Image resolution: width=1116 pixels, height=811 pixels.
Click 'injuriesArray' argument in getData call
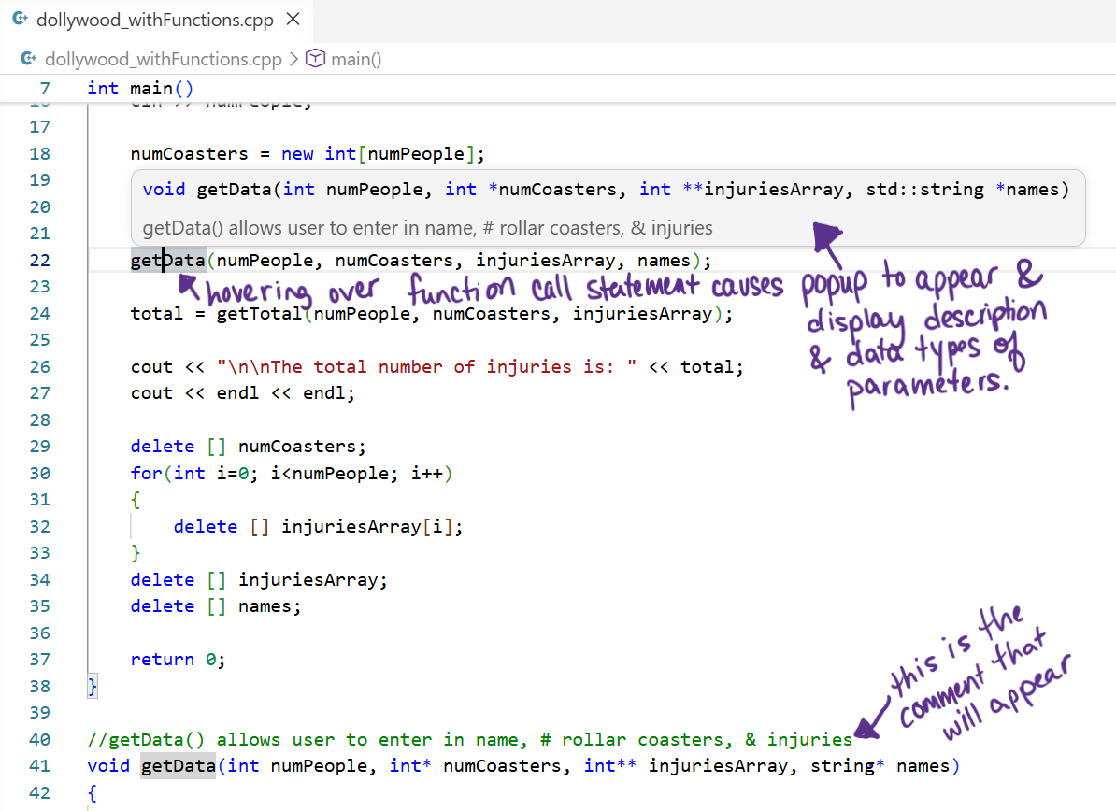tap(545, 261)
